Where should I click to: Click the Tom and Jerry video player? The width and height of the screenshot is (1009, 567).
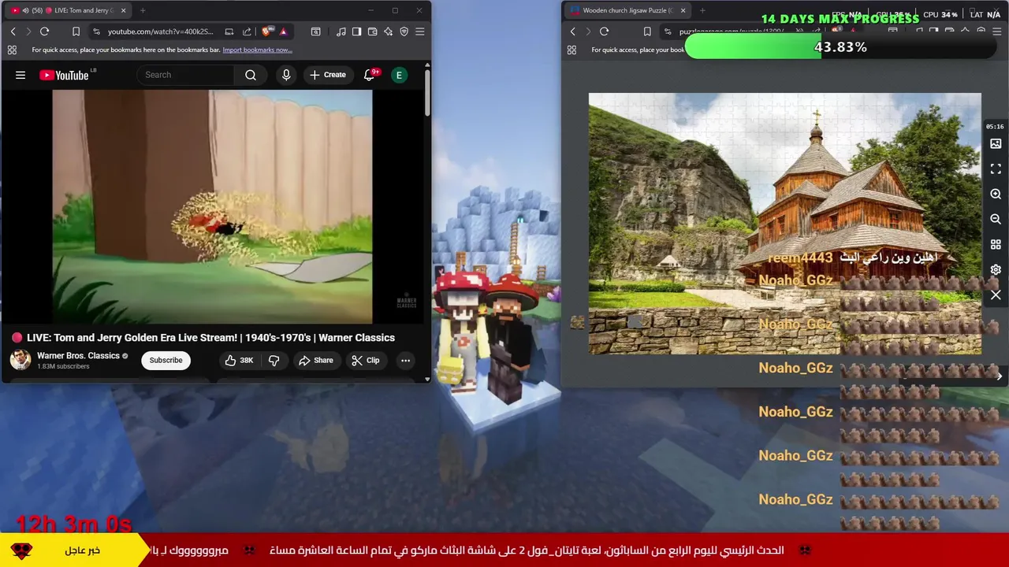212,206
